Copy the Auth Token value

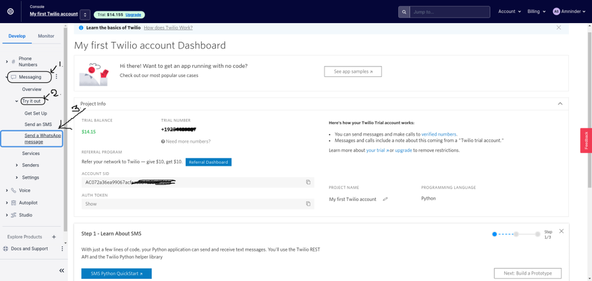[x=308, y=204]
